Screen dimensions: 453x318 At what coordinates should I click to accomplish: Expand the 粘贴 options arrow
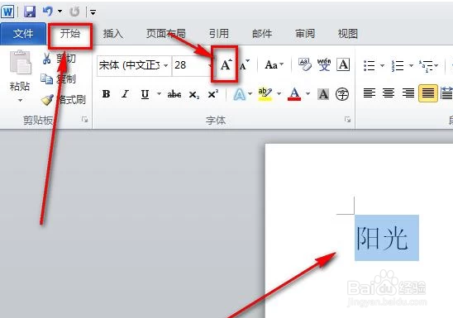click(20, 101)
